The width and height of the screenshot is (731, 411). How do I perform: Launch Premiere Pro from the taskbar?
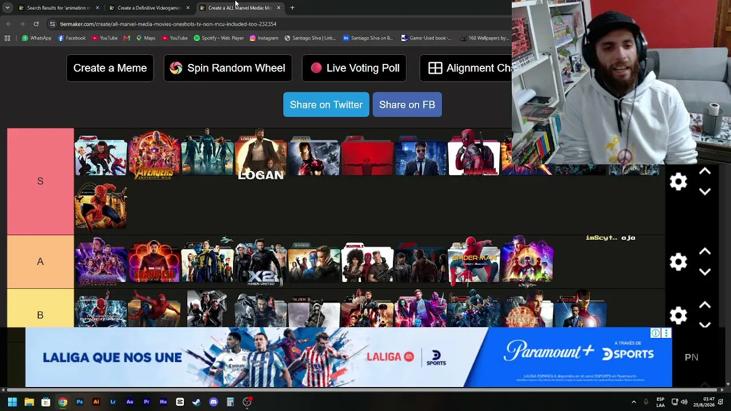[x=146, y=402]
